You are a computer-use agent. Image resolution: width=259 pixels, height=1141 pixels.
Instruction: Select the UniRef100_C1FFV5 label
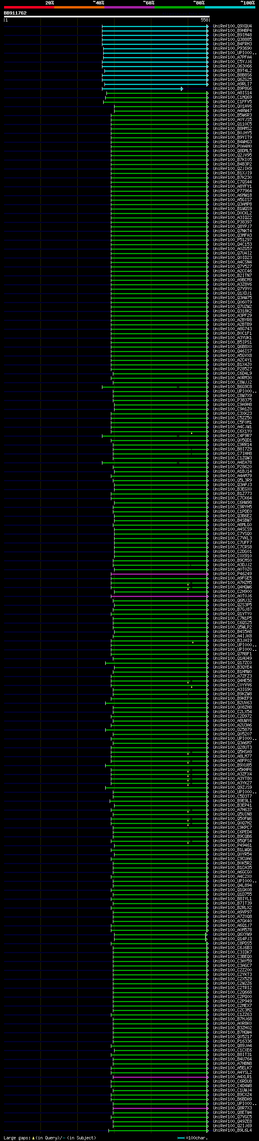[x=232, y=102]
